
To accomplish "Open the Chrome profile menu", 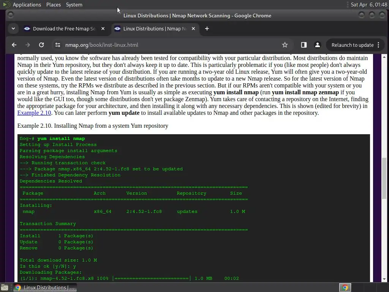I will [x=317, y=45].
